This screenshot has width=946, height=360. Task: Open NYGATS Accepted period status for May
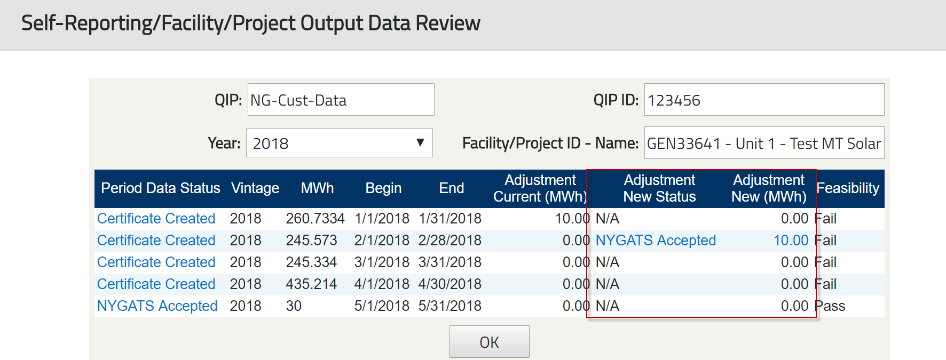157,306
